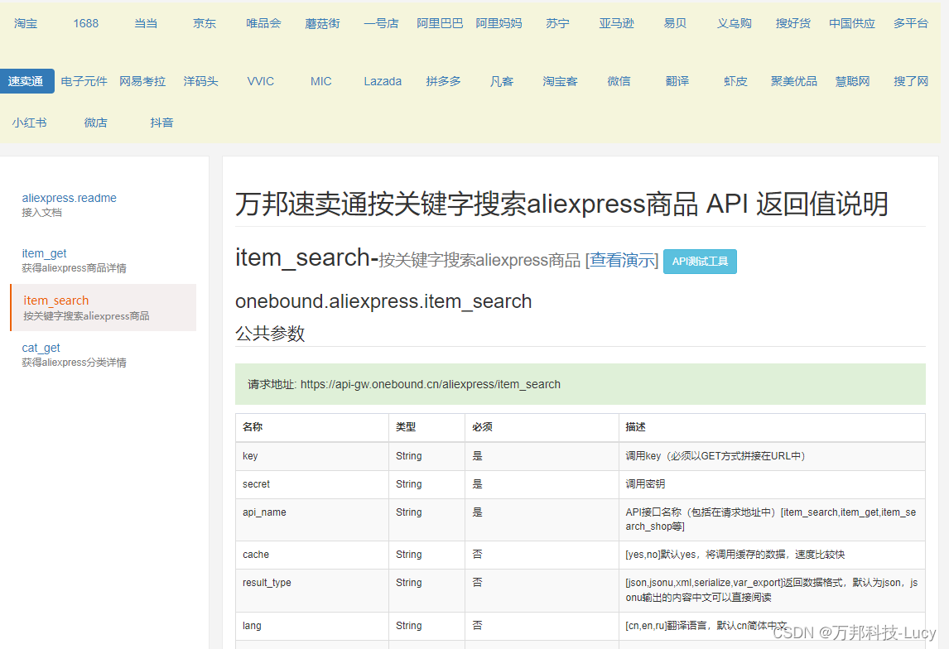The width and height of the screenshot is (949, 649).
Task: Open the 搜了网 tab
Action: pyautogui.click(x=911, y=81)
